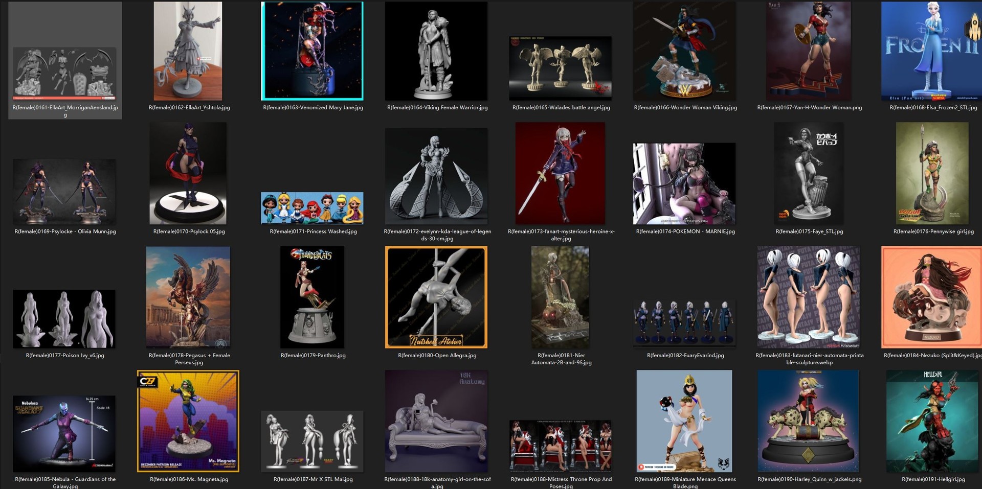This screenshot has width=982, height=489.
Task: Click the 18k-anatomy-girl-on-the-sofa thumbnail
Action: [x=436, y=422]
